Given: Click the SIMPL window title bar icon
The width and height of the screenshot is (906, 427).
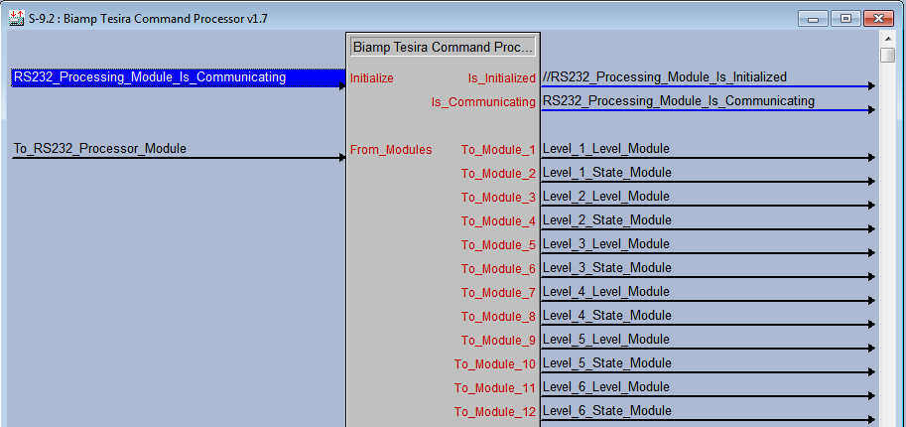Looking at the screenshot, I should (x=17, y=19).
